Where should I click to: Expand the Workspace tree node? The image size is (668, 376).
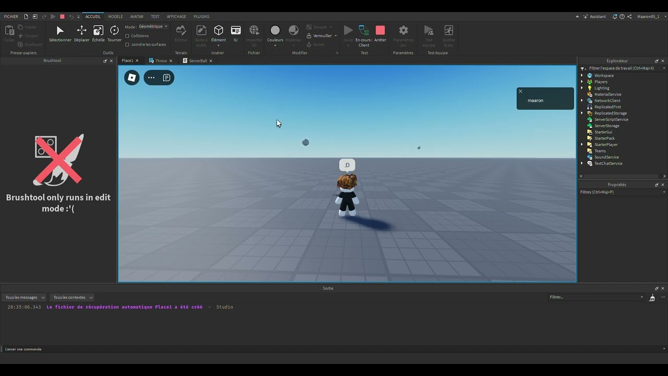pos(582,76)
